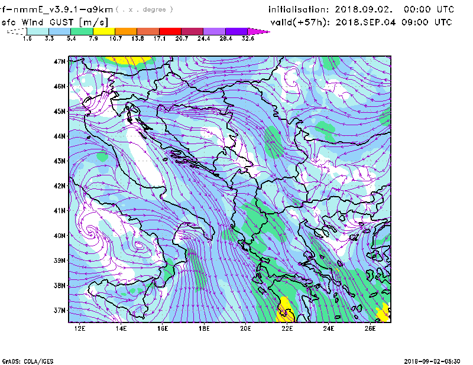Click the legend value 20.7
This screenshot has height=365, width=473.
click(182, 38)
